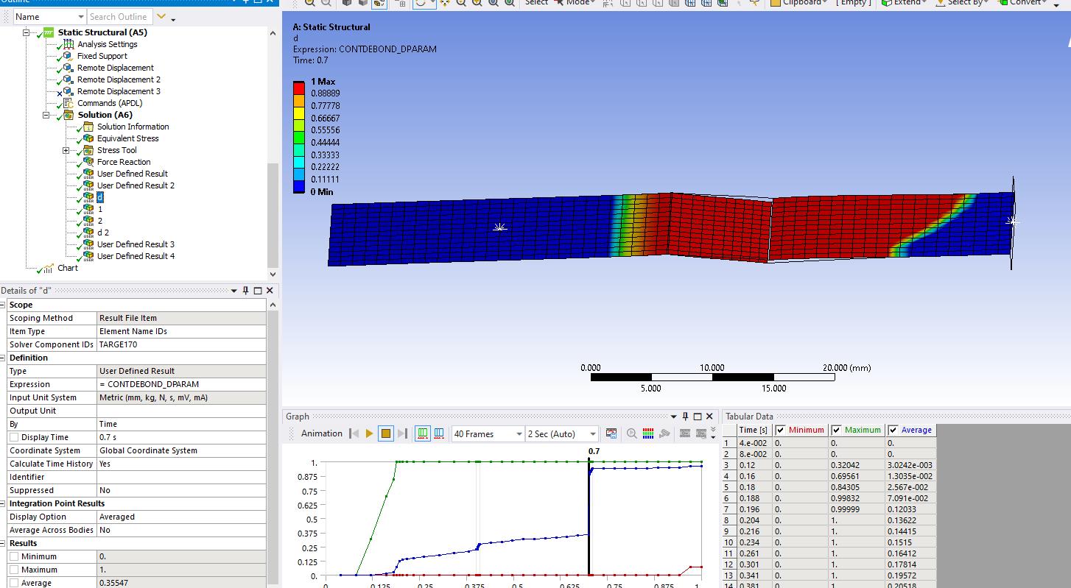This screenshot has height=588, width=1071.
Task: Collapse the Definition section in Details
Action: (x=3, y=358)
